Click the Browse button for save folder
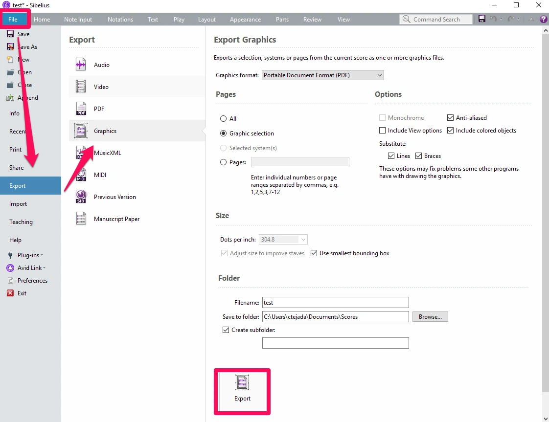The image size is (549, 422). pyautogui.click(x=430, y=316)
